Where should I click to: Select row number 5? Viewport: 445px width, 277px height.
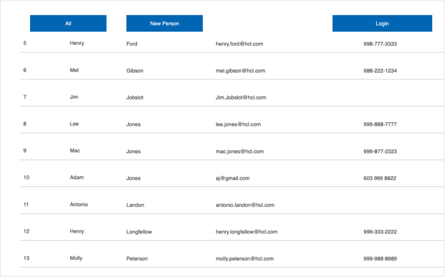[x=25, y=43]
